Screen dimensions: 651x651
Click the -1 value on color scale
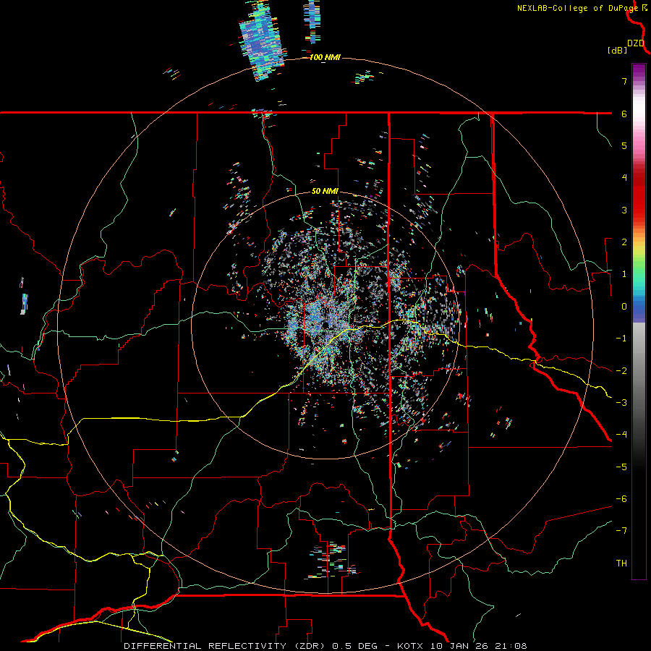point(621,339)
